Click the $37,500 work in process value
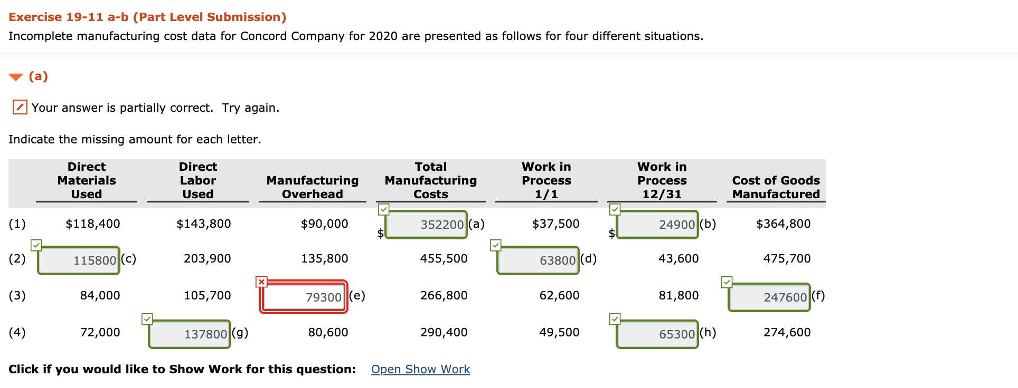Image resolution: width=1018 pixels, height=388 pixels. pyautogui.click(x=556, y=224)
